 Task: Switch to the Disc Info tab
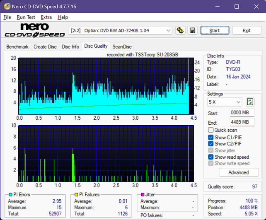[x=70, y=47]
